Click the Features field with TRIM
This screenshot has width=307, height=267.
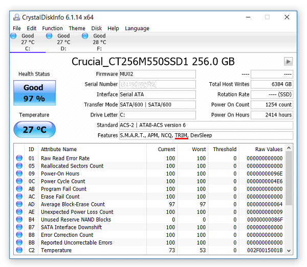pos(206,135)
